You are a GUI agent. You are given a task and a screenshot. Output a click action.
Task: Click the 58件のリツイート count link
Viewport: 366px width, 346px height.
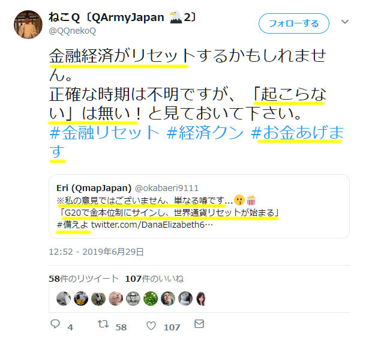point(83,279)
